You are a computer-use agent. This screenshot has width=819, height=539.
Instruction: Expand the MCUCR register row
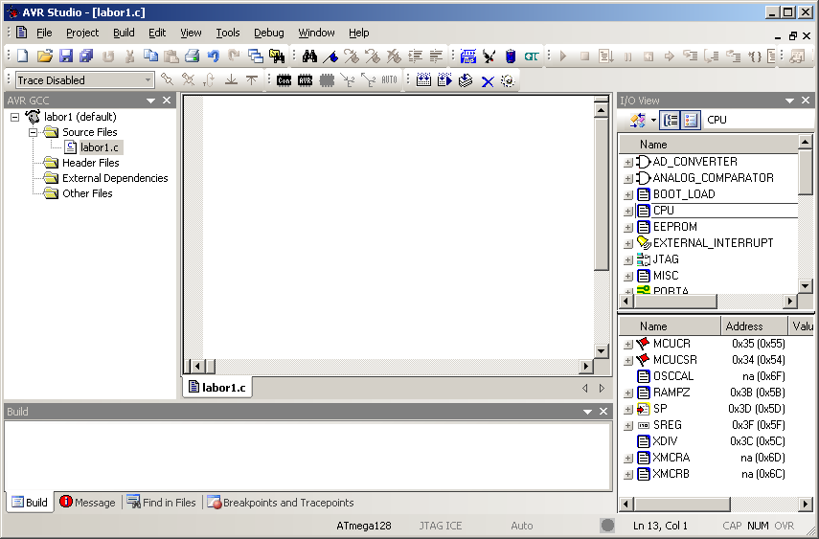pos(628,344)
